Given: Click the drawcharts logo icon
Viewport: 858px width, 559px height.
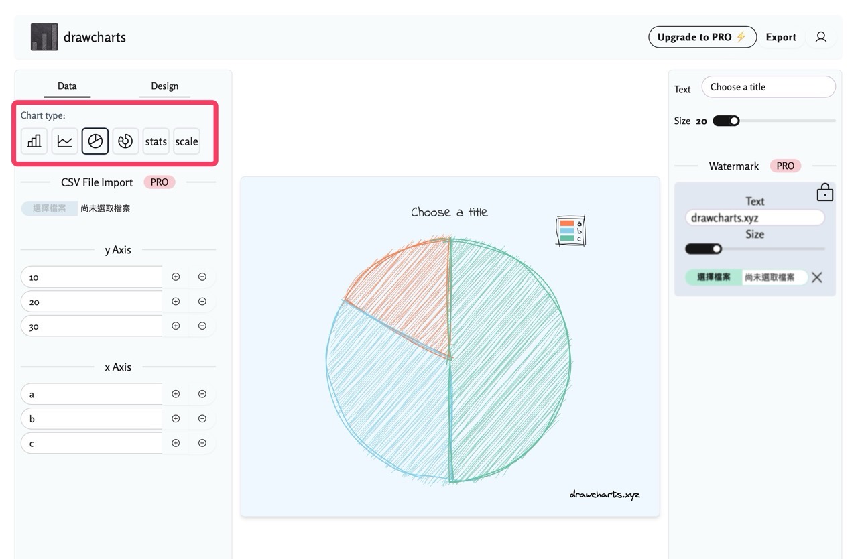Looking at the screenshot, I should [x=44, y=37].
